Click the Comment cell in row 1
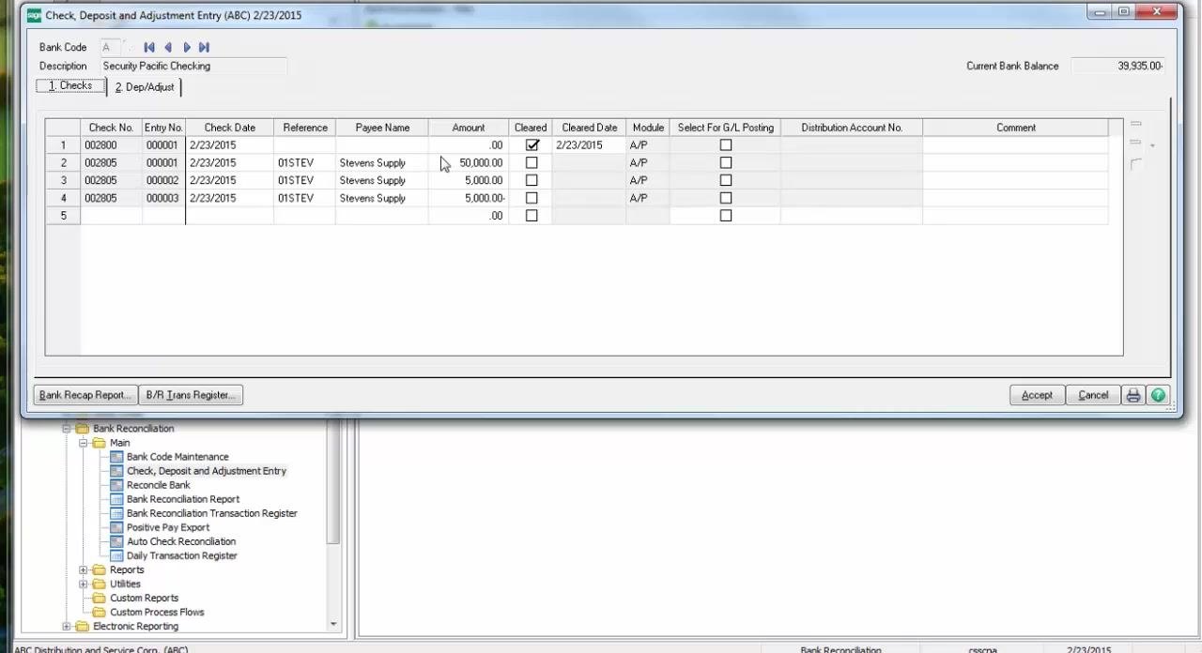This screenshot has width=1202, height=653. click(1015, 145)
